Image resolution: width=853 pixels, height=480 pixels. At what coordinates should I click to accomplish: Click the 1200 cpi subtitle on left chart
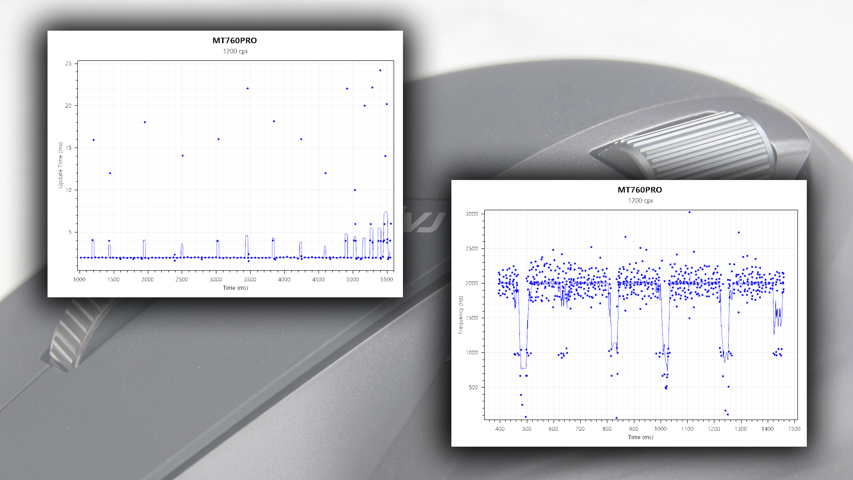235,51
